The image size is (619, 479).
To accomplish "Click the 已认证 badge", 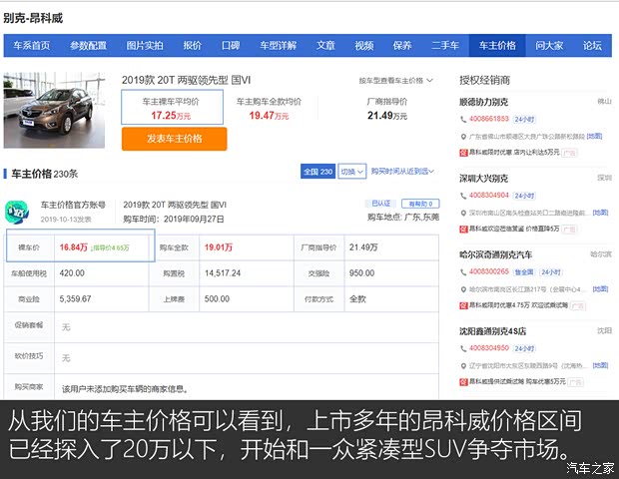I will click(381, 204).
